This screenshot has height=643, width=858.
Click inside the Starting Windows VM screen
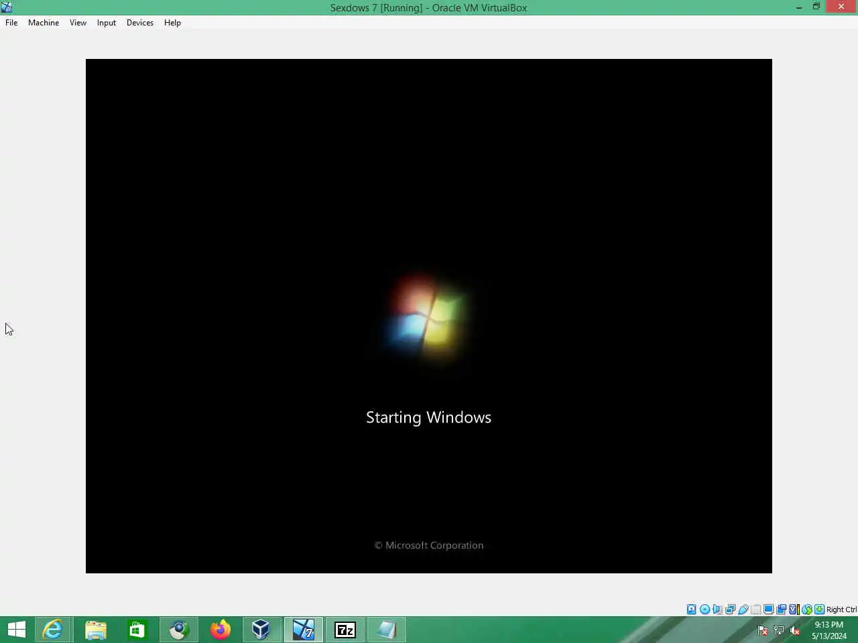(x=429, y=315)
